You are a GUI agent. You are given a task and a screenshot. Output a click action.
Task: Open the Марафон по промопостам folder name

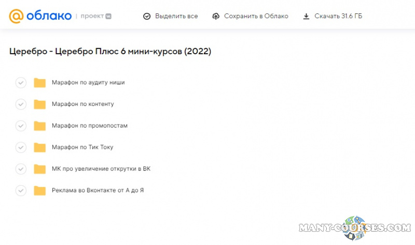click(89, 126)
